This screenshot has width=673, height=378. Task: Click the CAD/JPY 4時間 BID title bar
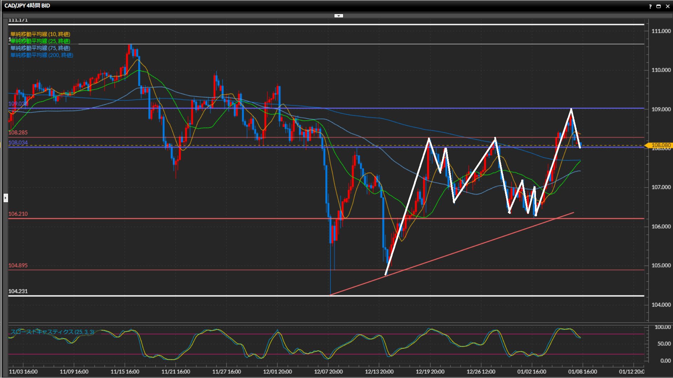pyautogui.click(x=27, y=6)
